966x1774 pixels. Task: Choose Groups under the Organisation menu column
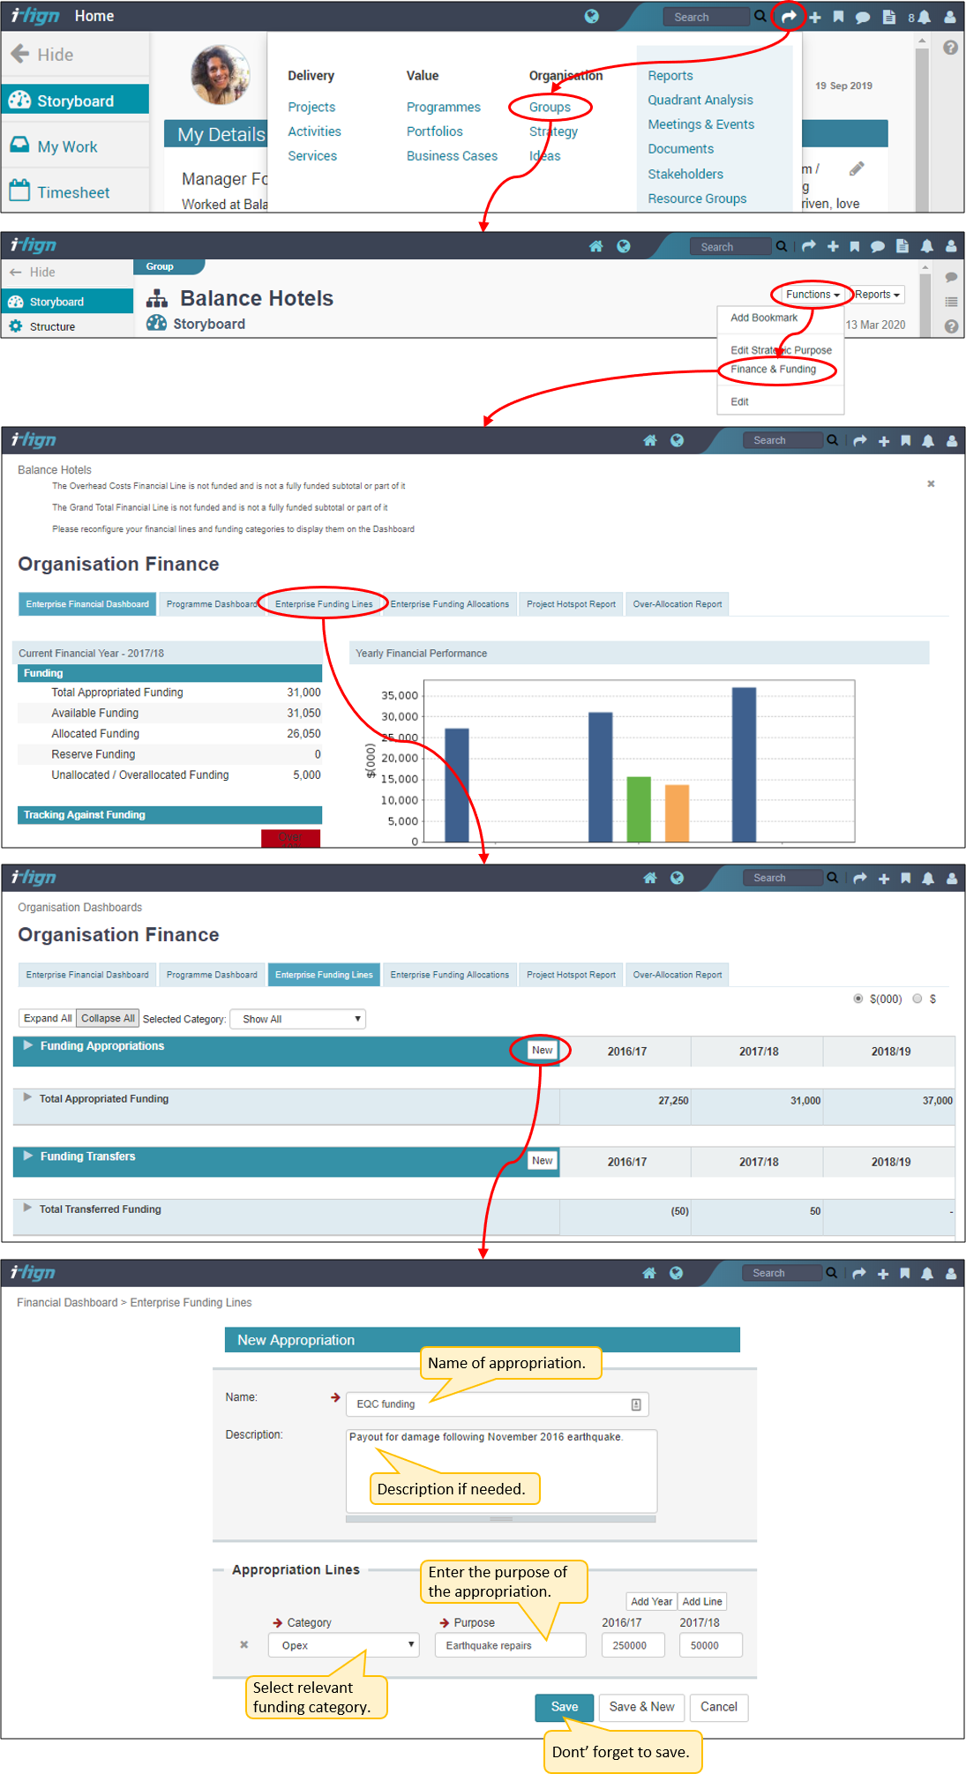(x=550, y=107)
